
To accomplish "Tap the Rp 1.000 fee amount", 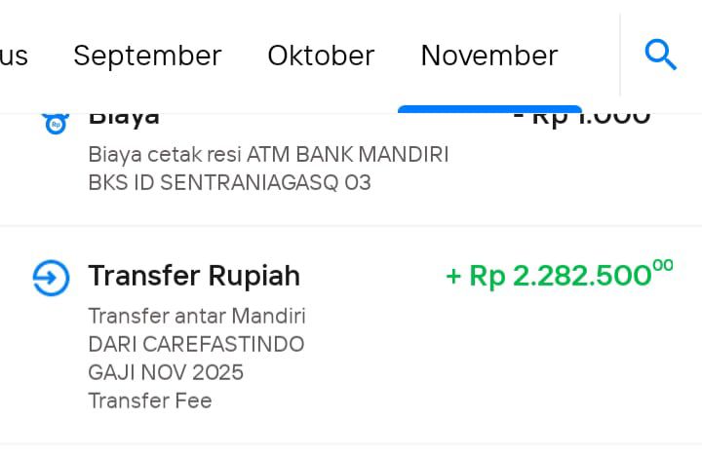I will [x=583, y=118].
